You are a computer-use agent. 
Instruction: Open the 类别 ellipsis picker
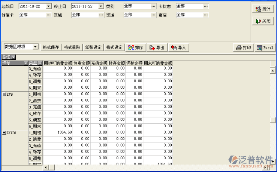(153, 6)
